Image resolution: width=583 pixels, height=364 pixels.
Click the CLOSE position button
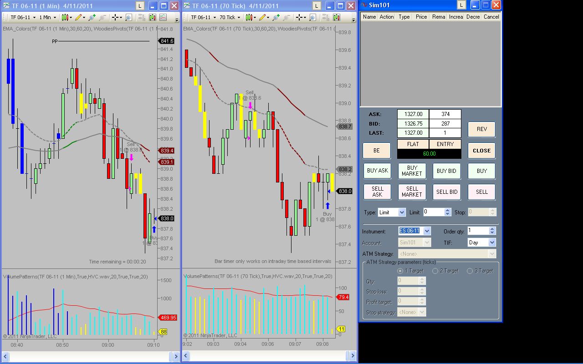pyautogui.click(x=481, y=151)
